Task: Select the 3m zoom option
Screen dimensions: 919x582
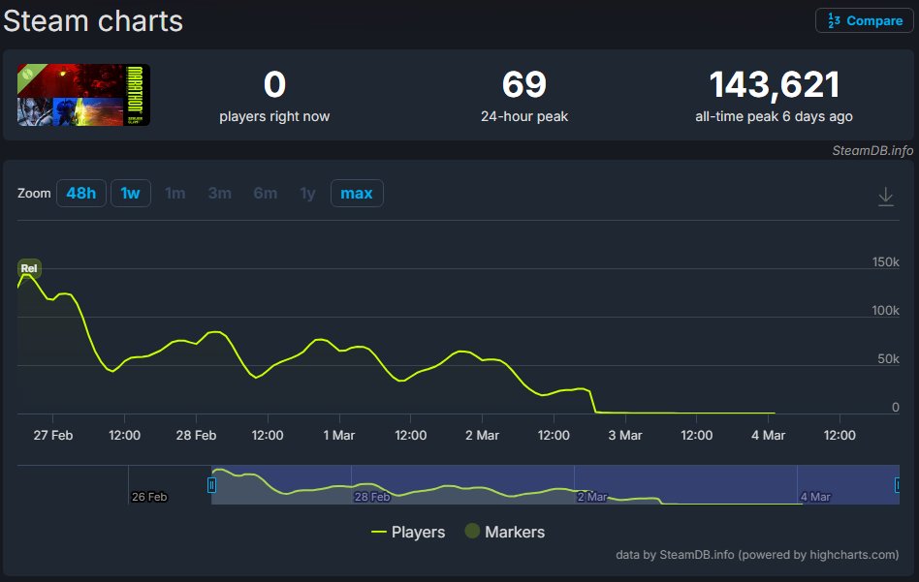Action: click(x=220, y=194)
